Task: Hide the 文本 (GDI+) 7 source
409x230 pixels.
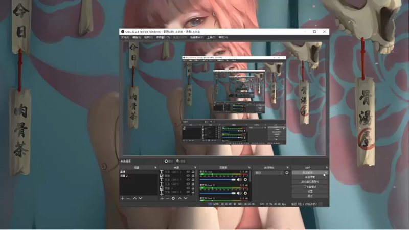Action: coord(188,180)
